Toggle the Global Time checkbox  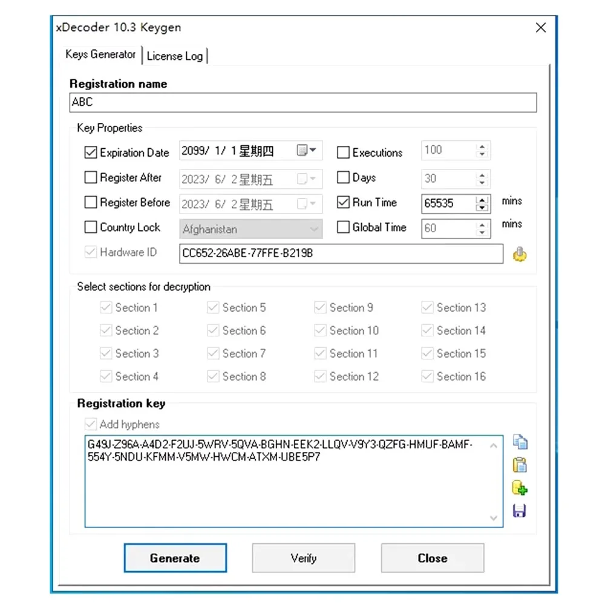click(343, 227)
